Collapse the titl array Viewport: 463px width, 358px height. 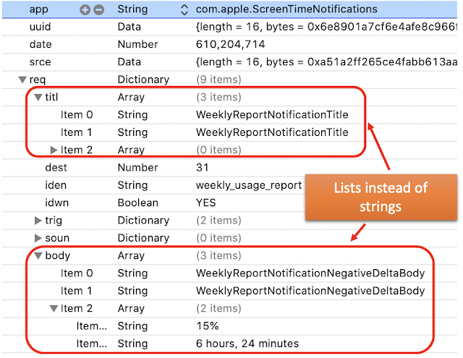[38, 97]
